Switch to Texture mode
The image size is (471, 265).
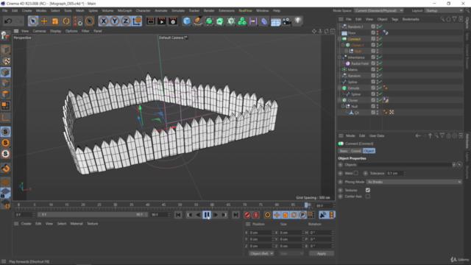[x=5, y=60]
